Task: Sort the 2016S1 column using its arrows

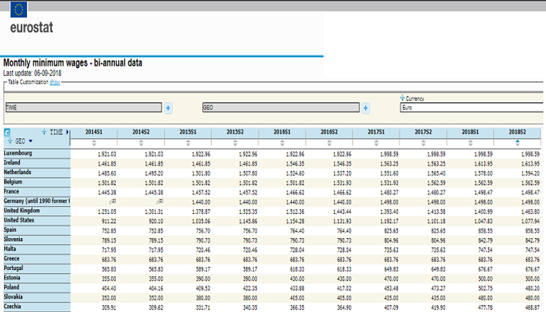Action: 282,142
